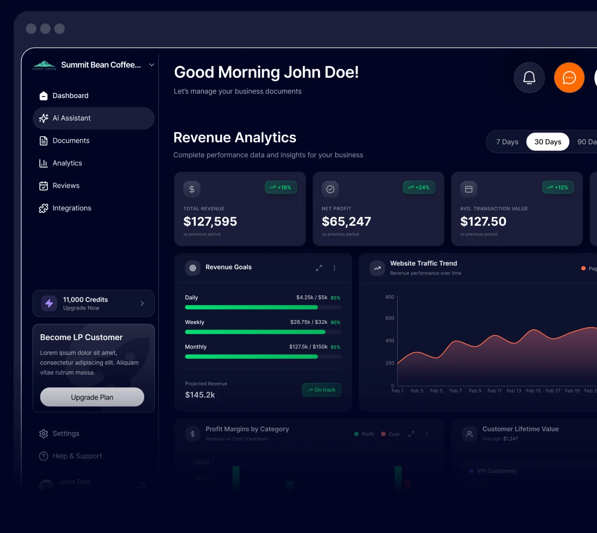Click the 11,000 Credits label
Screen dimensions: 597x533
[x=86, y=300]
